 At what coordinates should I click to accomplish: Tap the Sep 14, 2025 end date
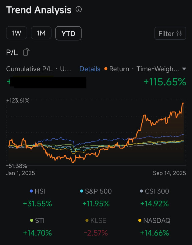pos(169,173)
